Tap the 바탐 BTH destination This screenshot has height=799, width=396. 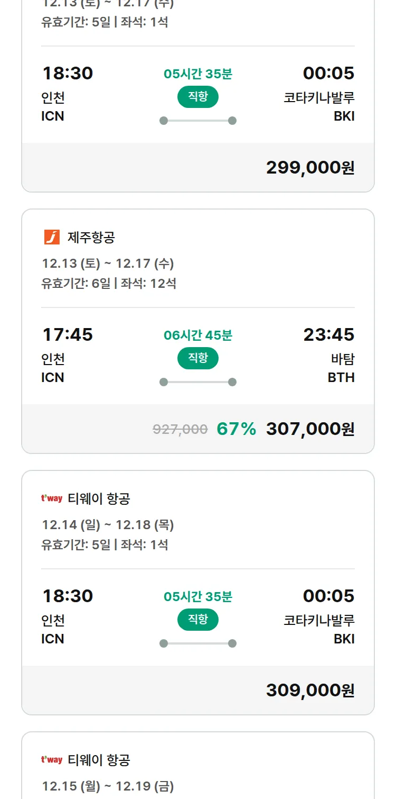pyautogui.click(x=342, y=368)
